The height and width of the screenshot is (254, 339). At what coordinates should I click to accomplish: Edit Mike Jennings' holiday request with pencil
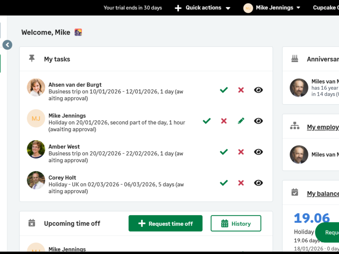[x=241, y=121]
